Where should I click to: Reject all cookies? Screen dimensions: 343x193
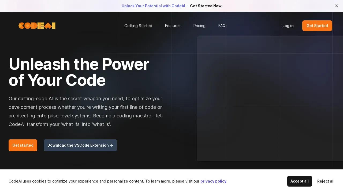pos(326,181)
